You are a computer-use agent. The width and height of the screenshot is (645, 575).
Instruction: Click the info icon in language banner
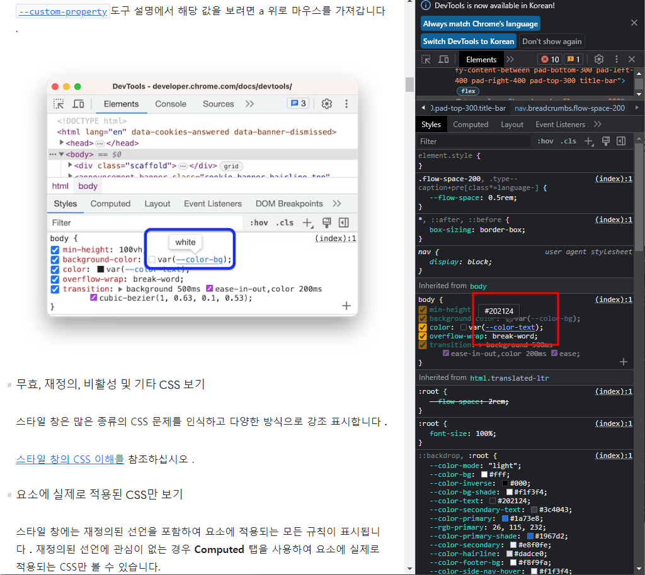point(426,5)
